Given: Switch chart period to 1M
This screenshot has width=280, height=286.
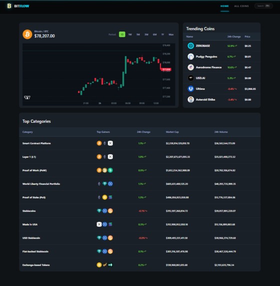Looking at the screenshot, I should tap(138, 34).
